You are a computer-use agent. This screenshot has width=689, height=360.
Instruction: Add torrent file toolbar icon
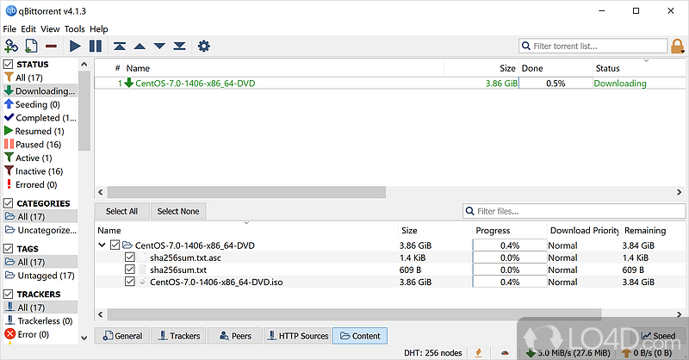coord(31,46)
